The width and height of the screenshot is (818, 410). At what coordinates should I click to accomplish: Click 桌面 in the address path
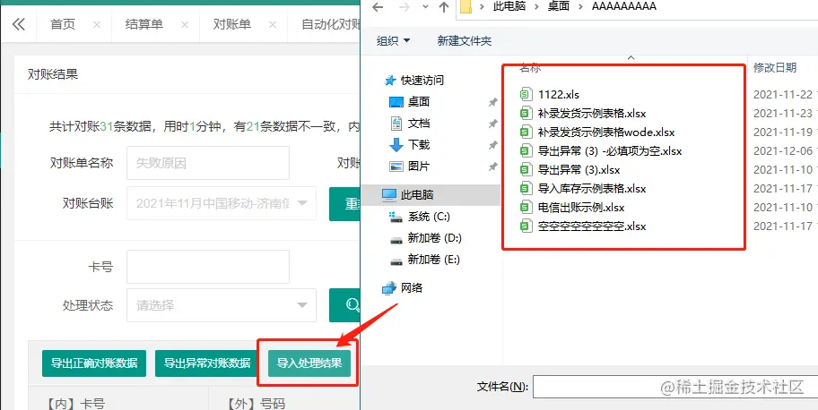(x=559, y=6)
